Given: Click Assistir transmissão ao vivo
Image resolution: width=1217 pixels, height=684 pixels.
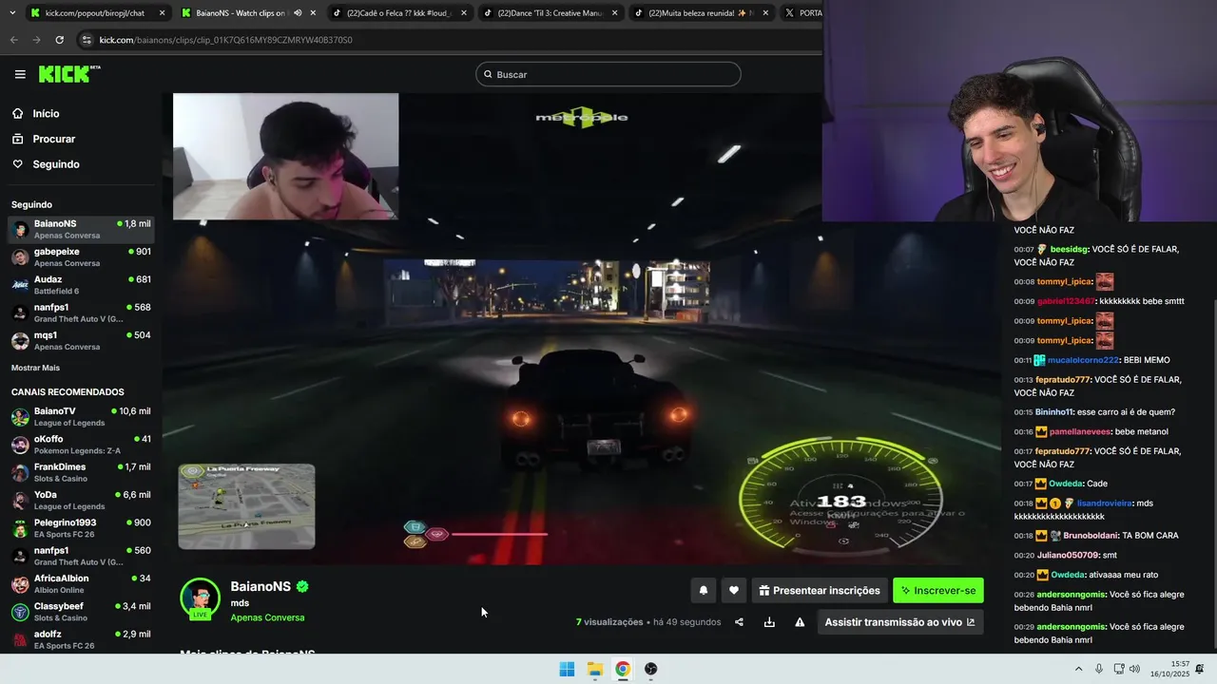Looking at the screenshot, I should [x=899, y=622].
